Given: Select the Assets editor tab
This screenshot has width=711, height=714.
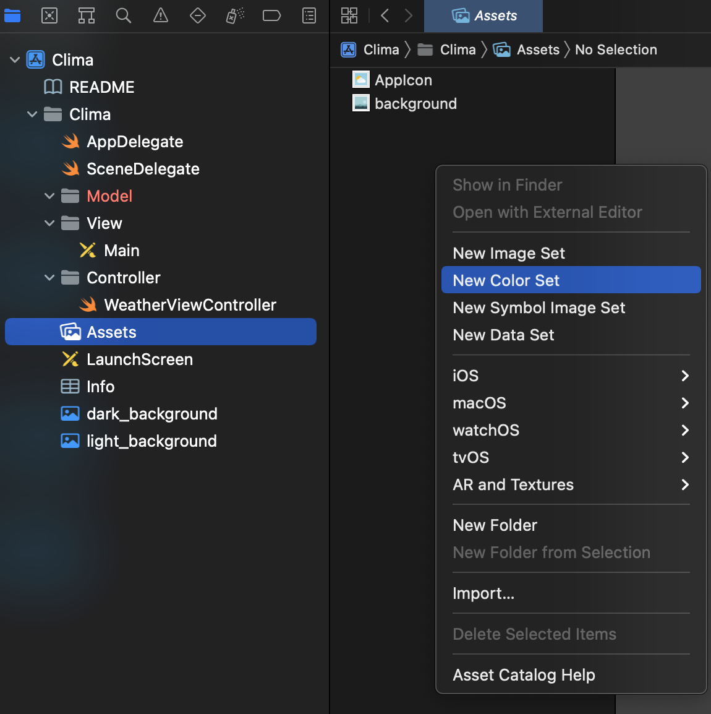Looking at the screenshot, I should [x=483, y=16].
